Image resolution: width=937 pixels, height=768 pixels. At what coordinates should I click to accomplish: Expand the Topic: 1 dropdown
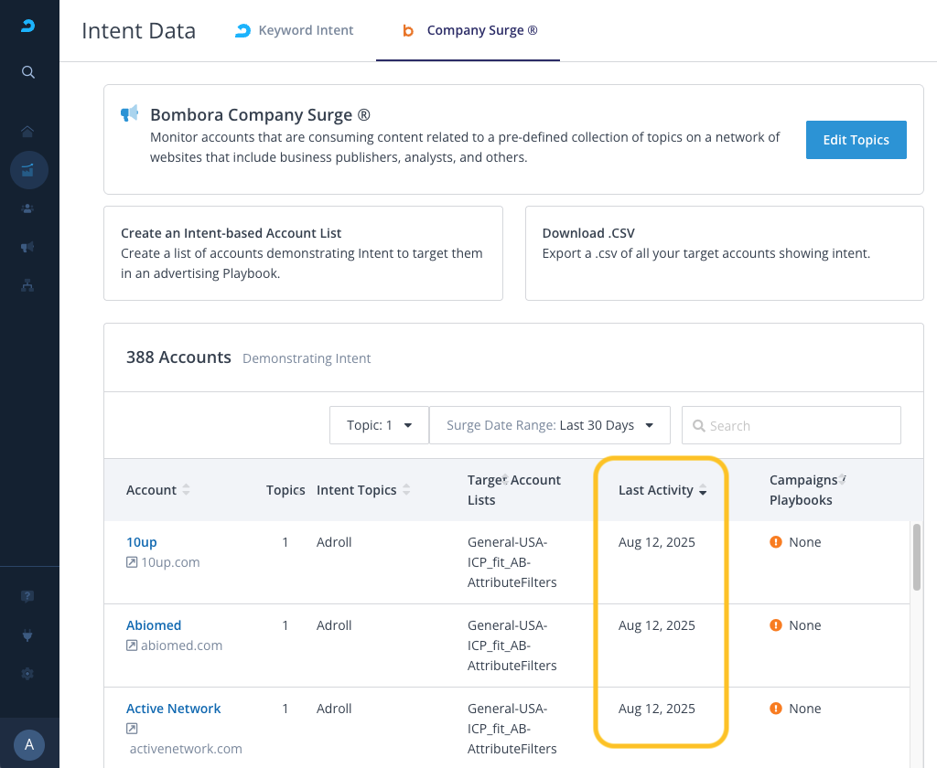pyautogui.click(x=379, y=425)
